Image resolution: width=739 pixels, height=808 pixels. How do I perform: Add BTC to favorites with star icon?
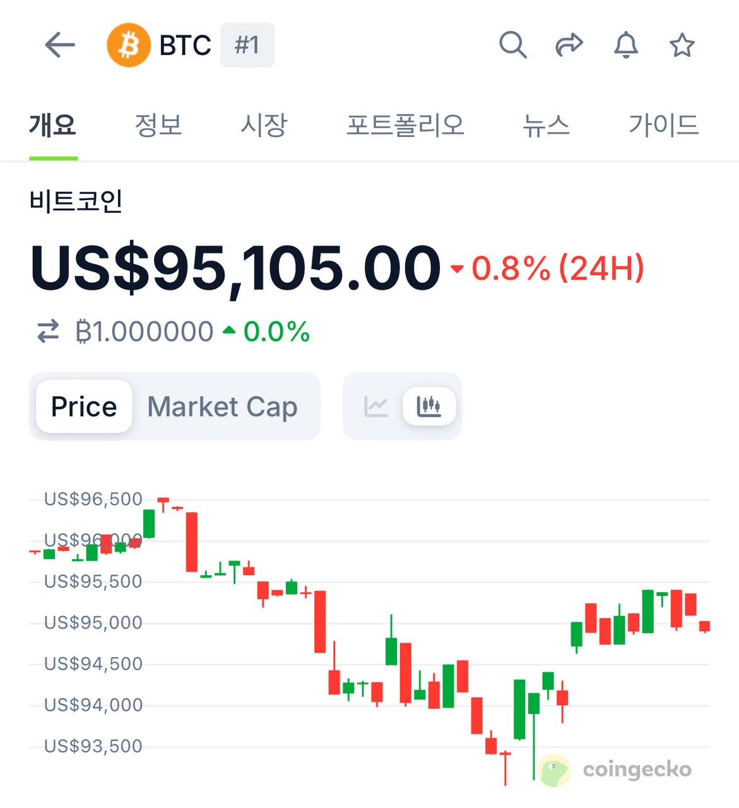[x=682, y=45]
